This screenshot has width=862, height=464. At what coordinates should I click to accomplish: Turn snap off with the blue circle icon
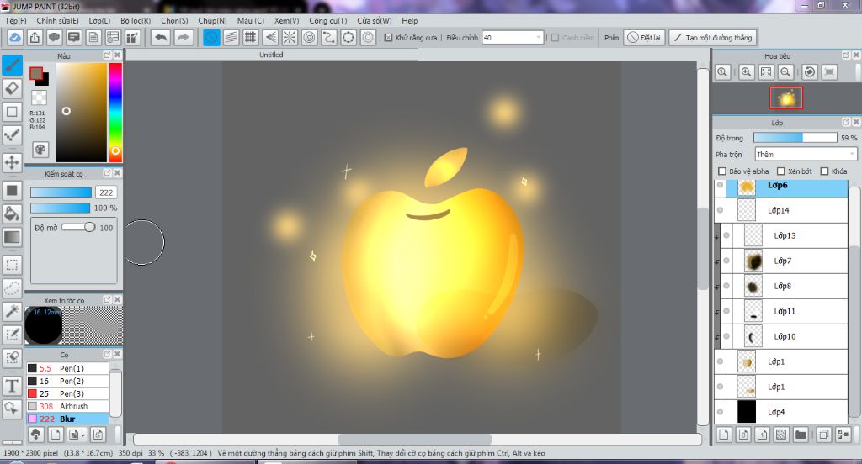tap(211, 37)
